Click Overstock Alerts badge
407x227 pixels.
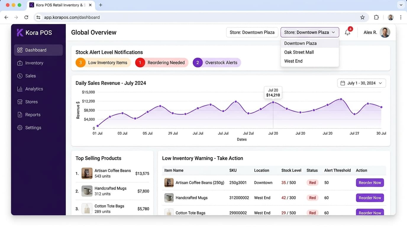[217, 63]
